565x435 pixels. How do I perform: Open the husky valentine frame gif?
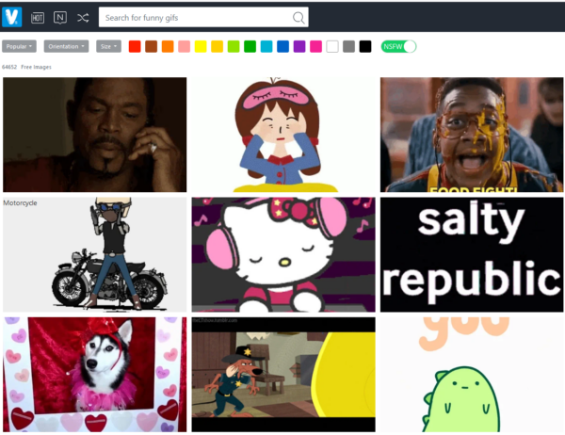click(x=94, y=374)
